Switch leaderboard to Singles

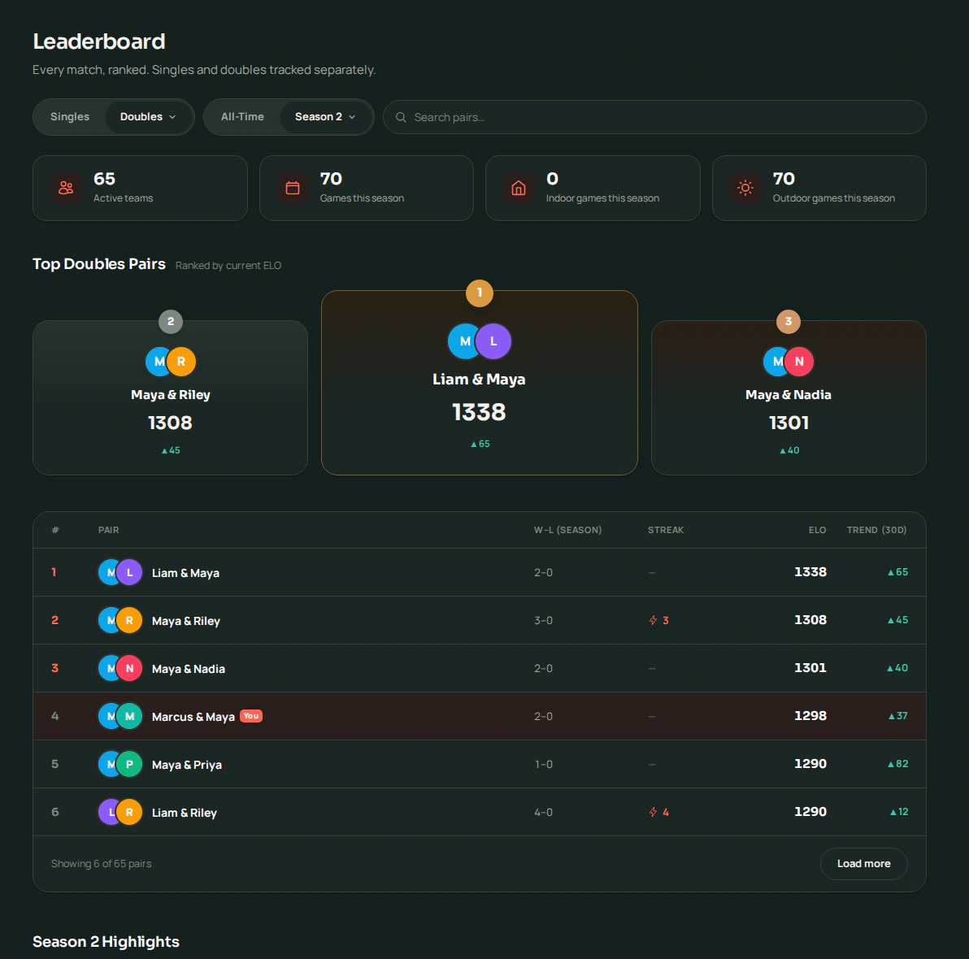[70, 117]
